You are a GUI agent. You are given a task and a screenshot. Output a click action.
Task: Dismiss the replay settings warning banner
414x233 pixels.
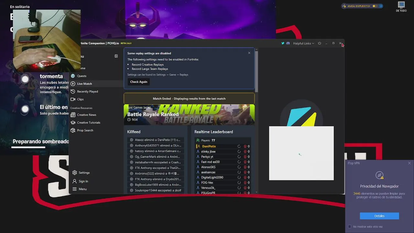[249, 53]
